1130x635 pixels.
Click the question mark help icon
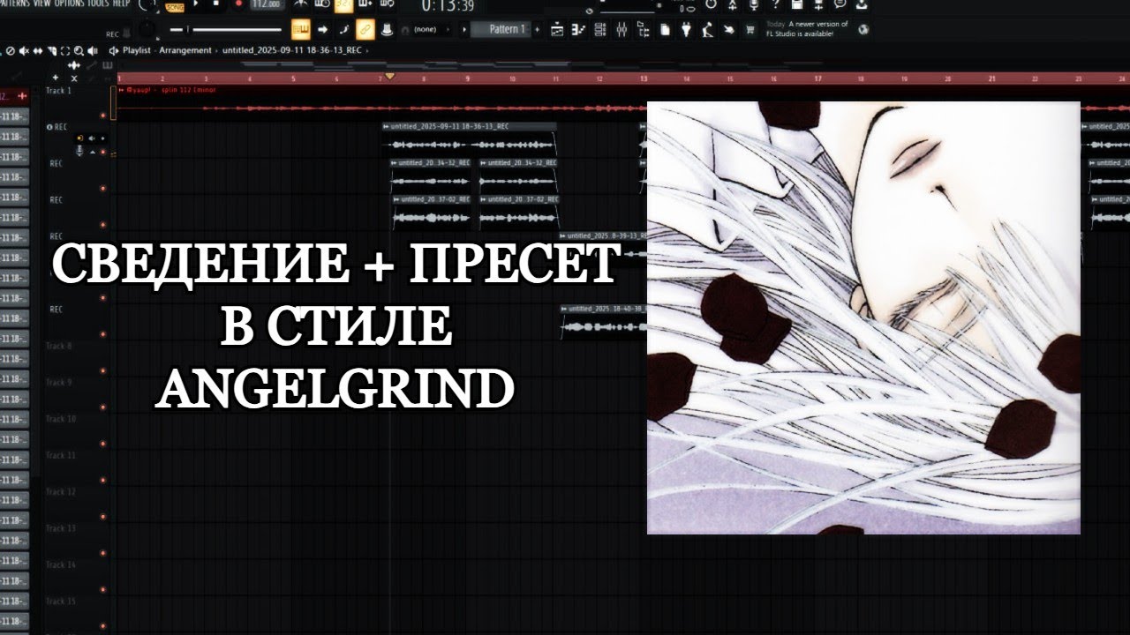(x=775, y=4)
